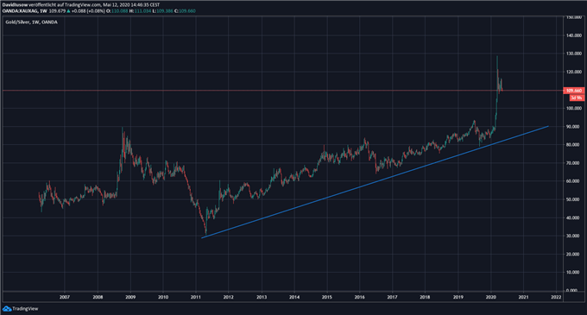Image resolution: width=587 pixels, height=315 pixels.
Task: Click the 10.000 price axis label
Action: tap(573, 273)
